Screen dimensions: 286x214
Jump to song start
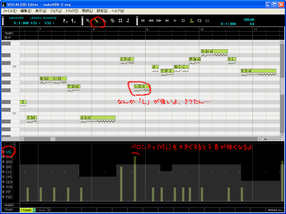coord(143,21)
